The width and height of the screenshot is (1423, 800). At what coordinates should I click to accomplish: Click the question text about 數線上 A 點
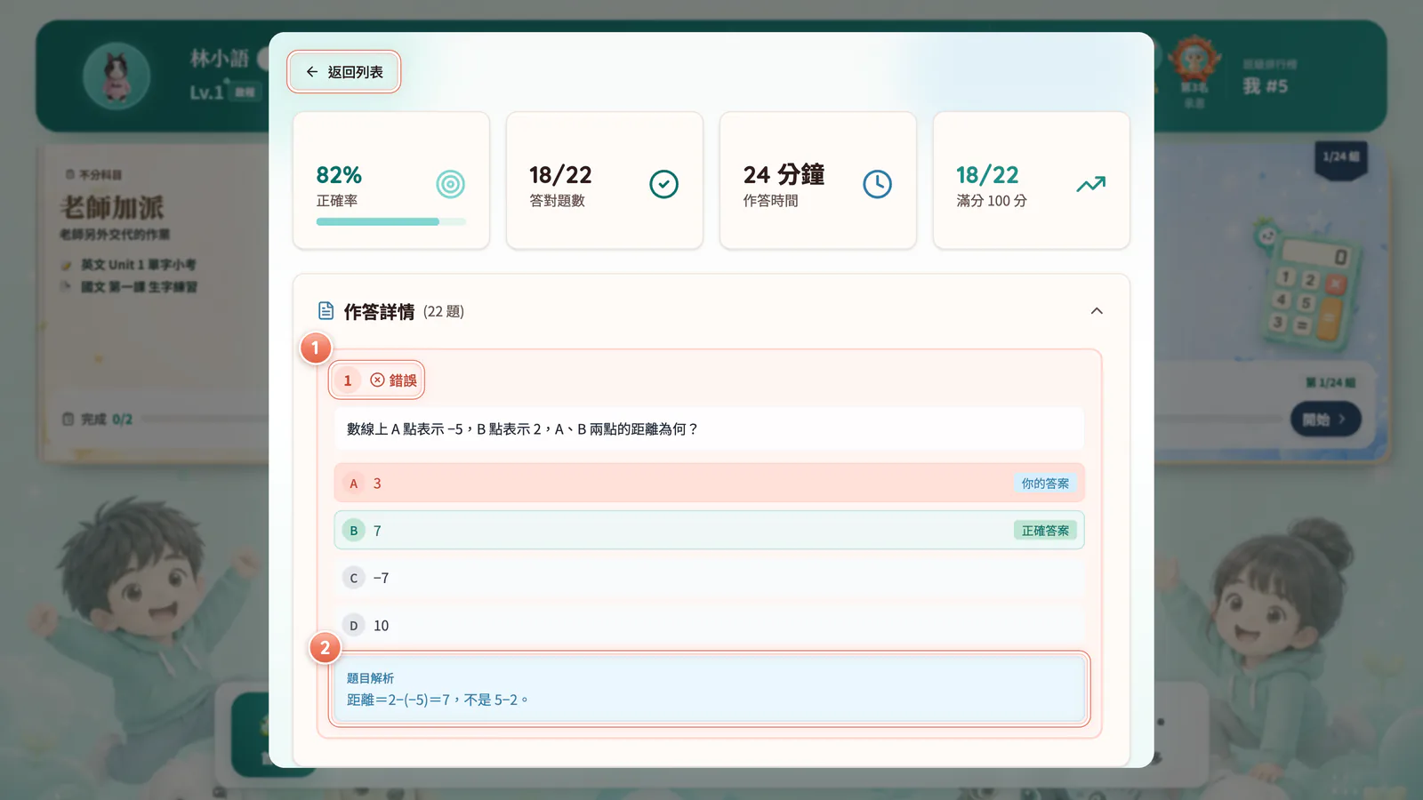pos(522,429)
